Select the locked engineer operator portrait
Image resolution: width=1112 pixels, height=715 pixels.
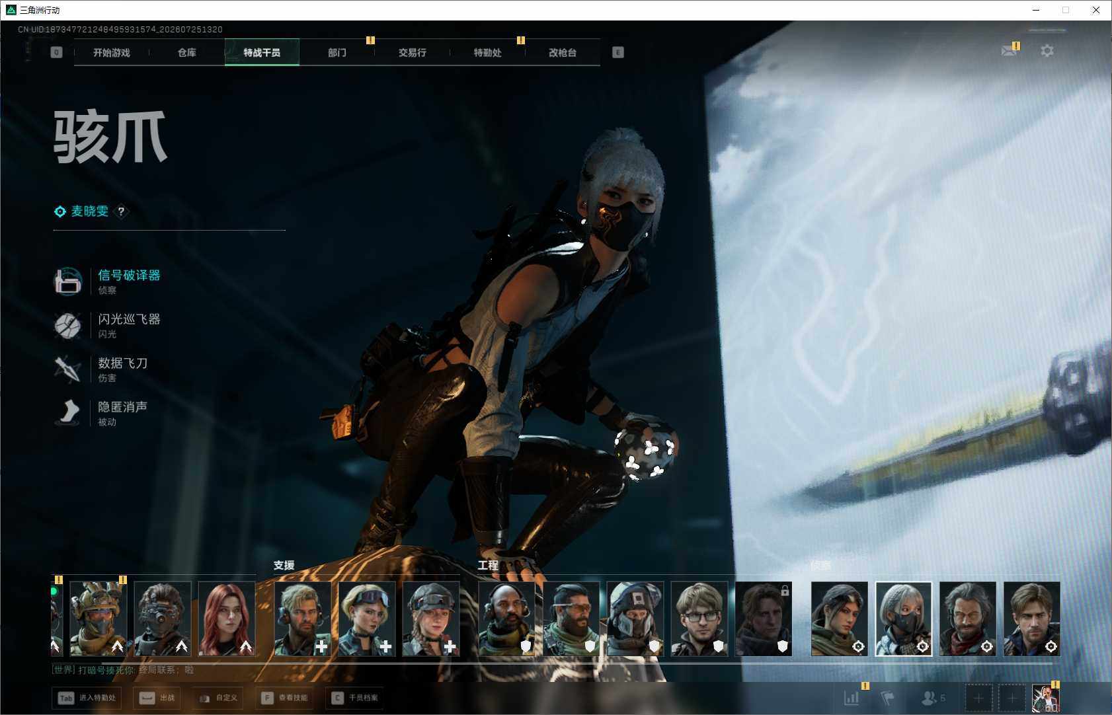764,619
